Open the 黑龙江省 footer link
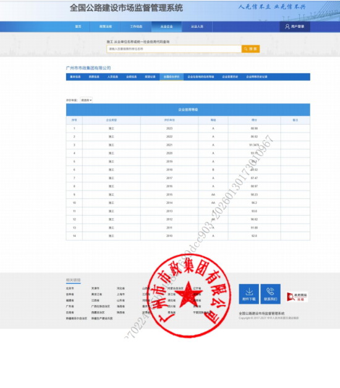The image size is (340, 388). point(96,294)
